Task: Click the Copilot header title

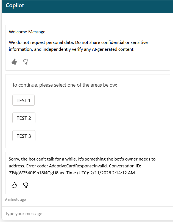Action: (x=15, y=6)
